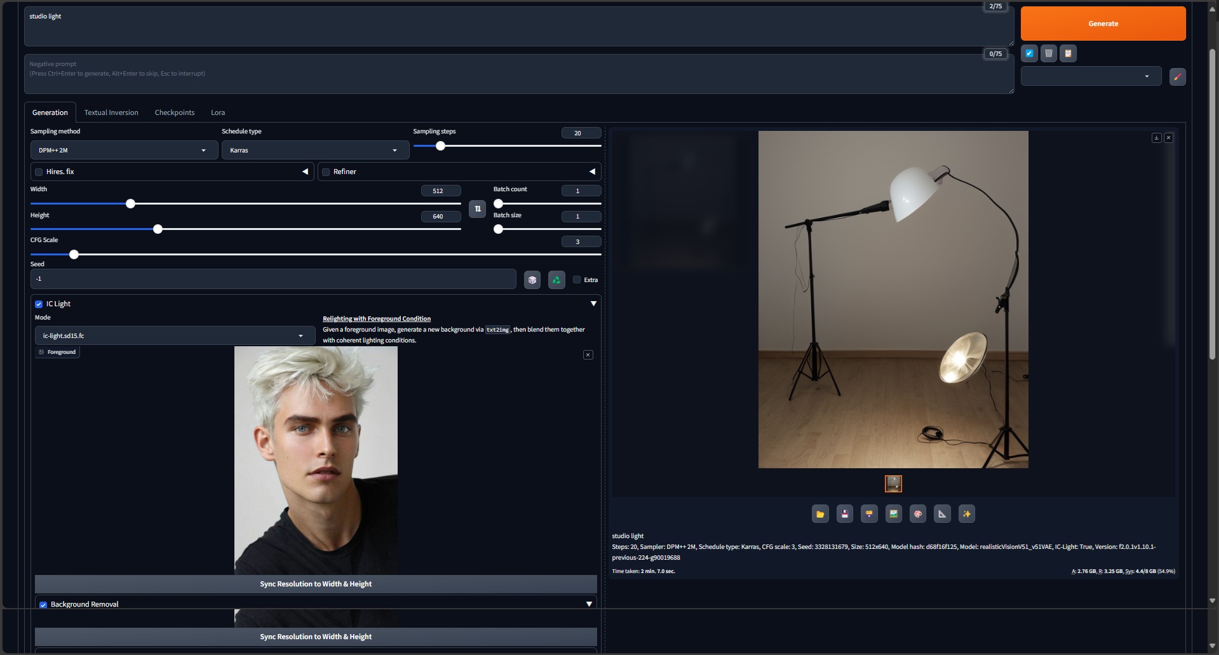Reuse last seed with green recycle icon
1219x655 pixels.
tap(556, 280)
